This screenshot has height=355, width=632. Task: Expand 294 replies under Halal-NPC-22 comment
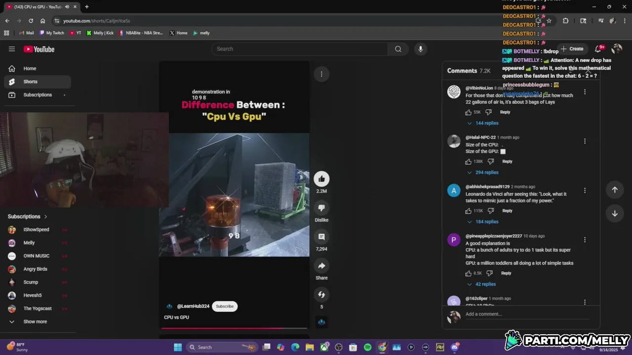pyautogui.click(x=482, y=173)
